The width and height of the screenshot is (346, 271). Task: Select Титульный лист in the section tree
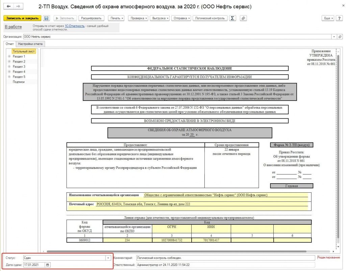pos(24,51)
